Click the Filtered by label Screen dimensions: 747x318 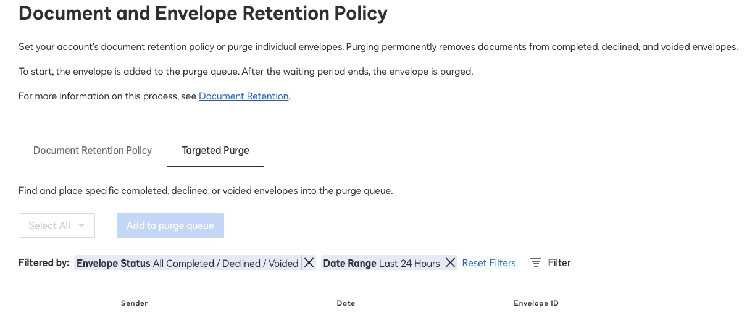click(x=44, y=263)
